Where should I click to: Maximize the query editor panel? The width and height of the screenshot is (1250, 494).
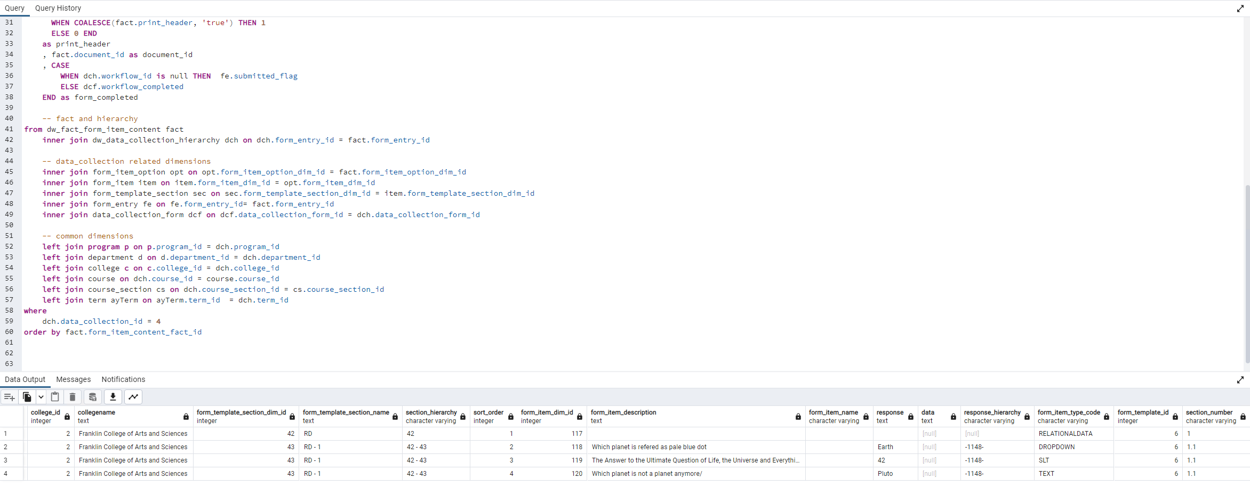(x=1240, y=9)
